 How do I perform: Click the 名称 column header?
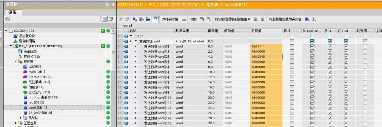[152, 31]
